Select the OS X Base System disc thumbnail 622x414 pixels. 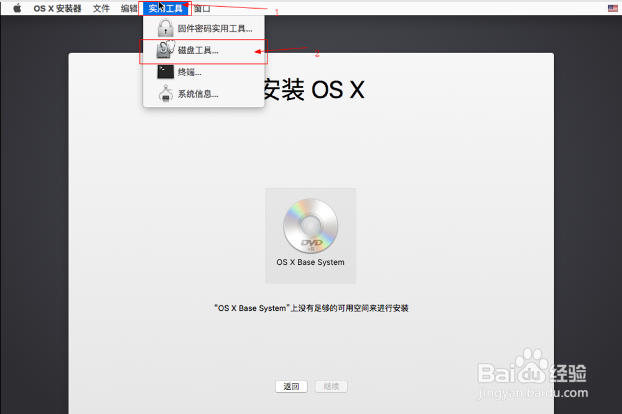[310, 236]
